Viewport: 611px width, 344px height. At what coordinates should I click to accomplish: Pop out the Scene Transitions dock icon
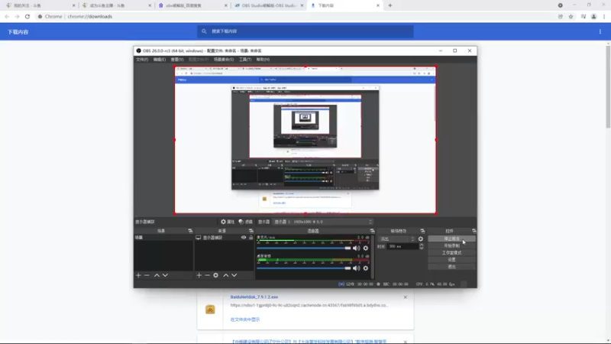coord(422,231)
